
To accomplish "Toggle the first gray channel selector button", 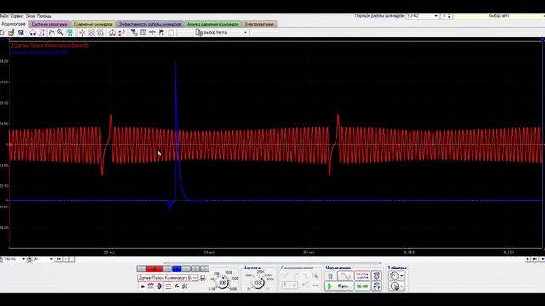I will [x=141, y=269].
